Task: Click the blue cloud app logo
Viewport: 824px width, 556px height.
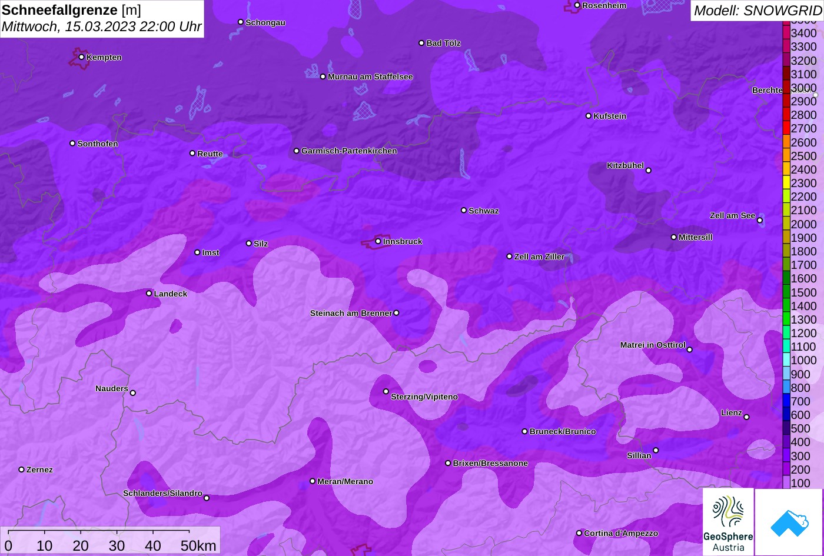Action: pyautogui.click(x=789, y=522)
